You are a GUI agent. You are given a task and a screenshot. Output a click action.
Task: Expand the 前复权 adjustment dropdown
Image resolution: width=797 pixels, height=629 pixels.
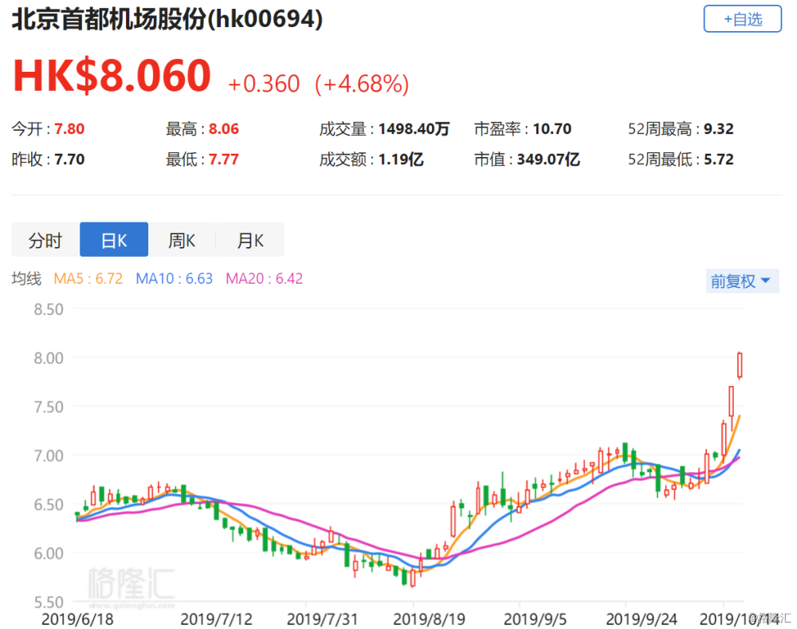coord(742,281)
